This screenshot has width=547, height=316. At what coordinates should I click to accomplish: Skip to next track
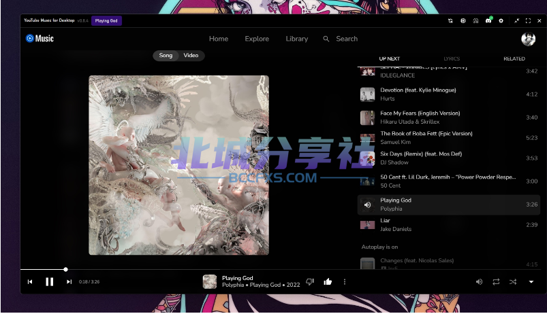pos(69,282)
